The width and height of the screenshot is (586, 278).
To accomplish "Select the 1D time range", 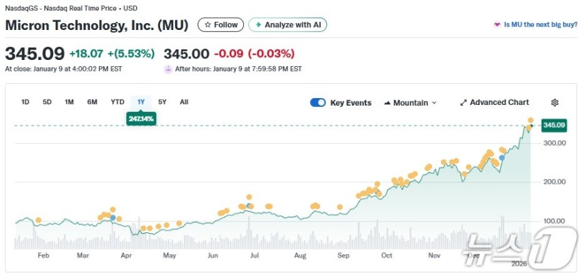I will tap(25, 102).
